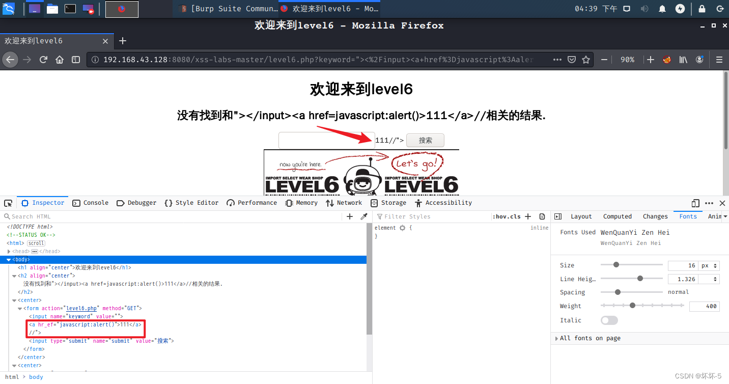
Task: Launch the terminal from the top panel
Action: (x=70, y=9)
